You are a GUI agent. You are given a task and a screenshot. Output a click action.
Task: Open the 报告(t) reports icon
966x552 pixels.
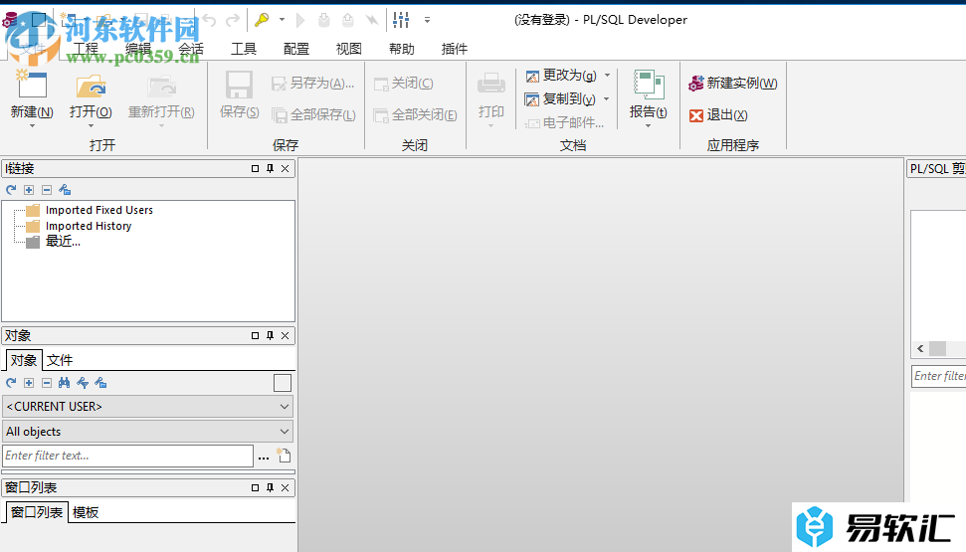(648, 85)
